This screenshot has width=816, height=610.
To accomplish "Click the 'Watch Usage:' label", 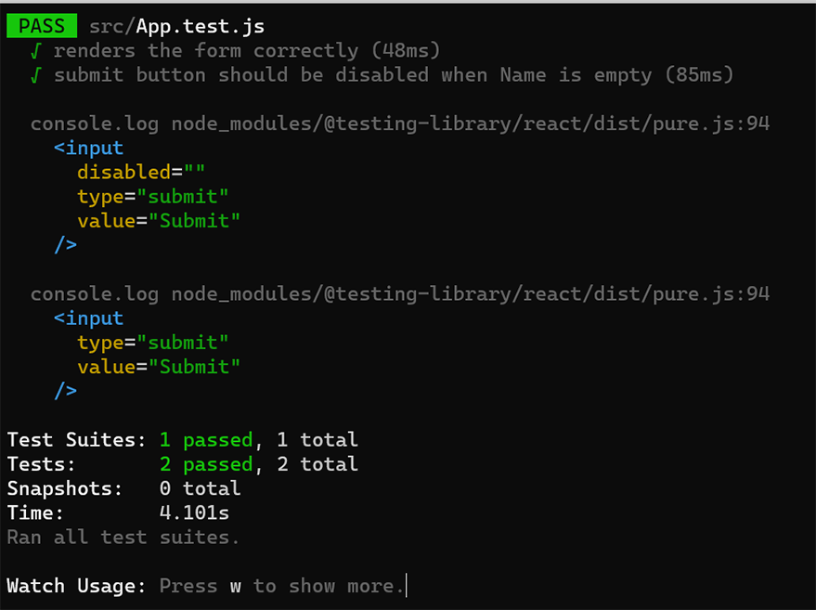I will tap(76, 586).
